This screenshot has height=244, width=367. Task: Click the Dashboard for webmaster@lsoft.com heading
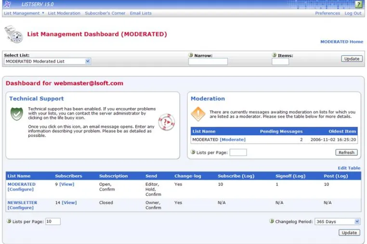click(x=65, y=84)
